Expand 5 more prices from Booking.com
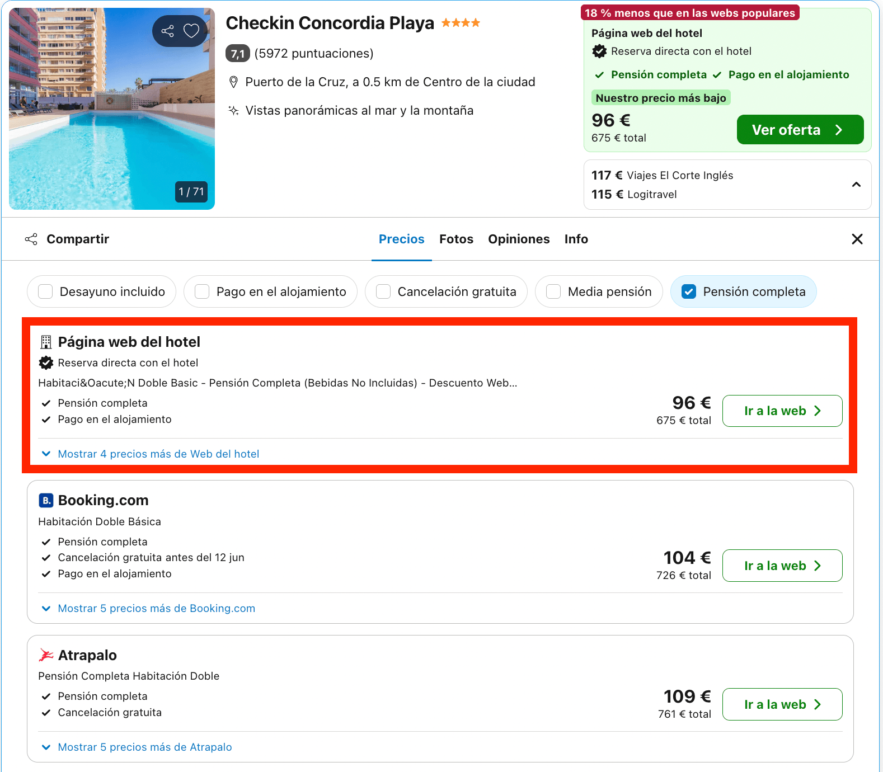883x772 pixels. click(149, 608)
